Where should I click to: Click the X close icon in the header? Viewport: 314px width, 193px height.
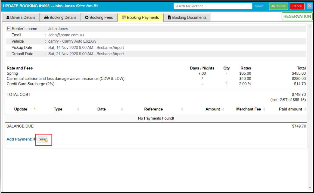coord(310,6)
